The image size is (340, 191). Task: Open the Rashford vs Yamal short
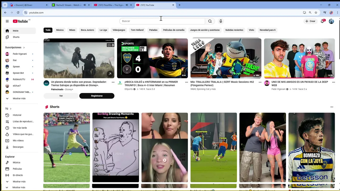coord(214,147)
